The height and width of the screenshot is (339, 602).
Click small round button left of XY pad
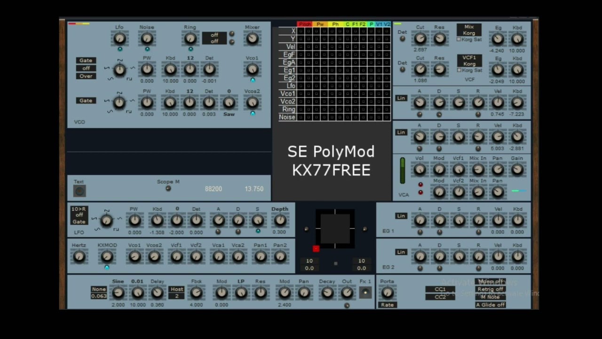click(x=306, y=229)
